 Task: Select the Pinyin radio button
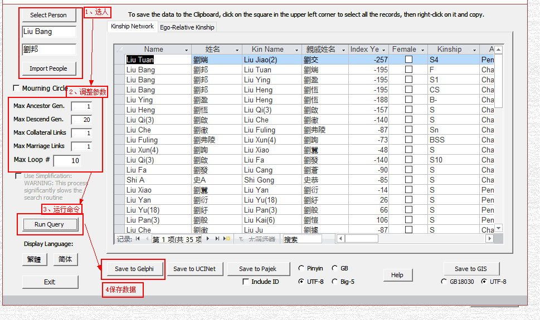[301, 268]
